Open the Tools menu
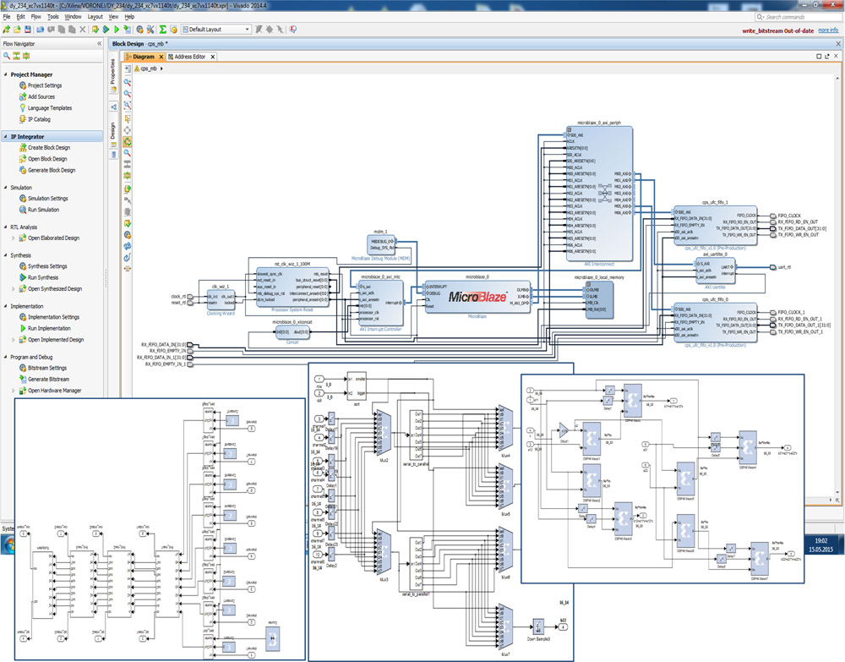Screen dimensions: 845x662 pos(52,17)
